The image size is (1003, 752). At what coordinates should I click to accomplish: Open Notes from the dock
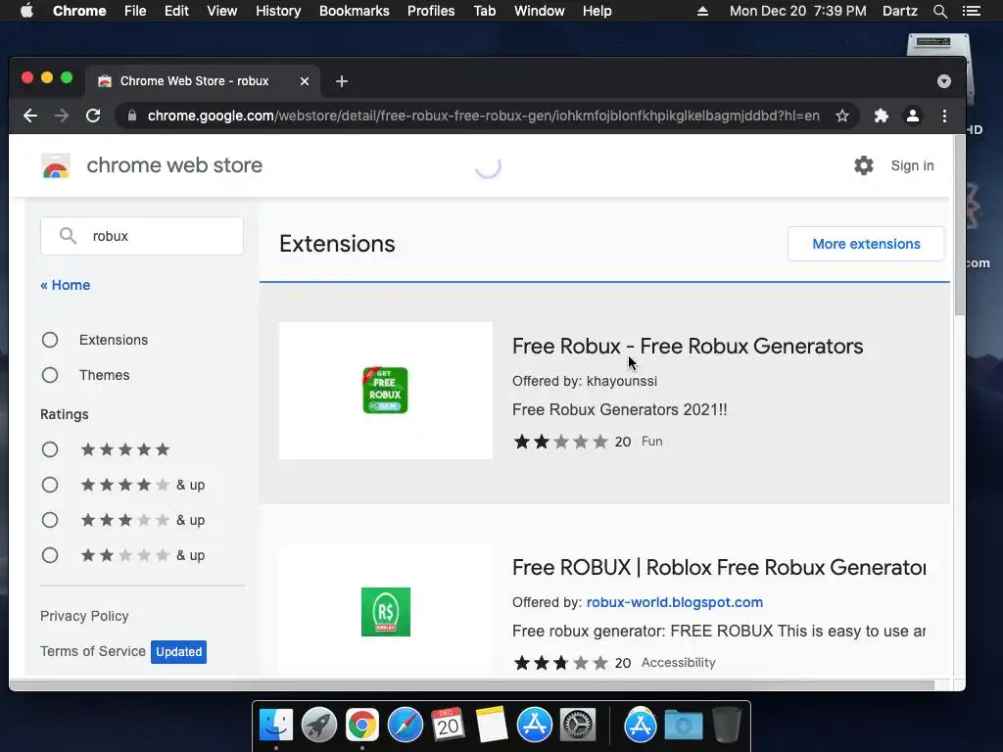point(492,726)
